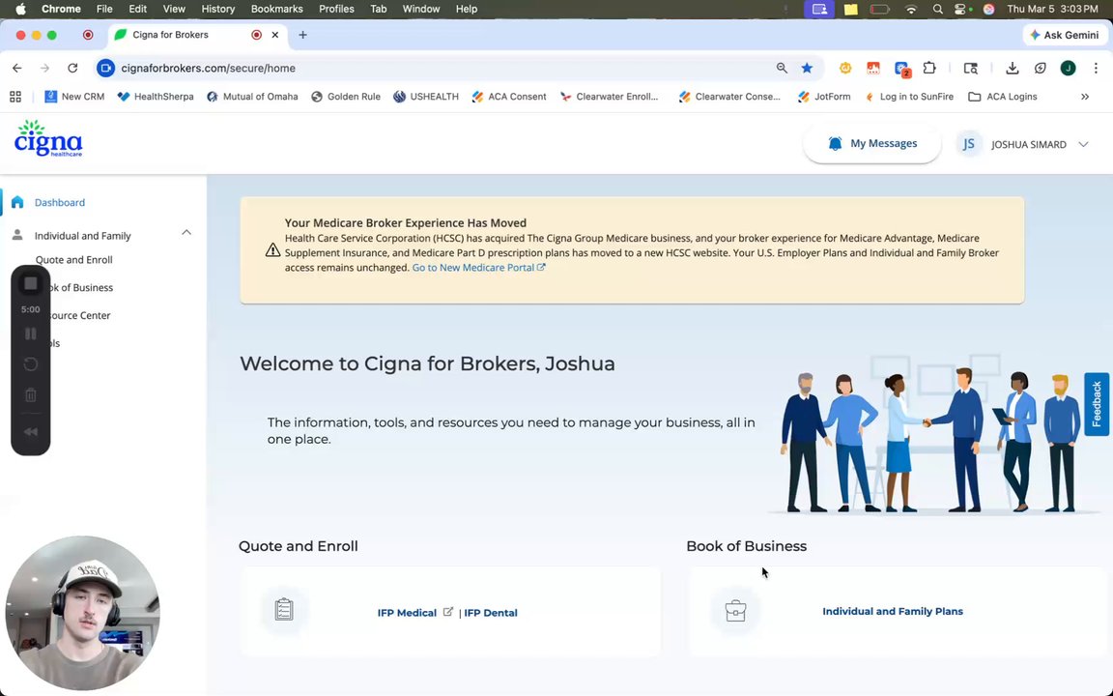Open a new tab with plus button

click(x=303, y=35)
